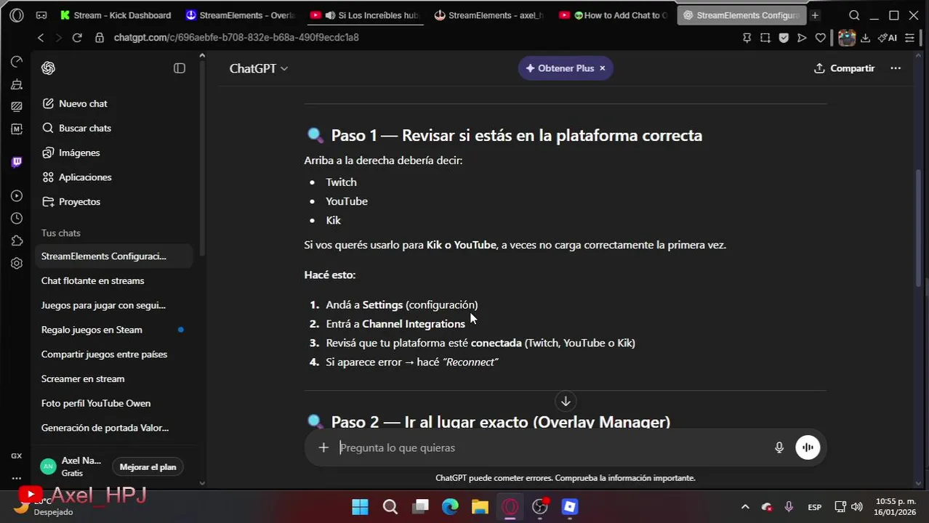Start voice mode with waveform button

(808, 448)
